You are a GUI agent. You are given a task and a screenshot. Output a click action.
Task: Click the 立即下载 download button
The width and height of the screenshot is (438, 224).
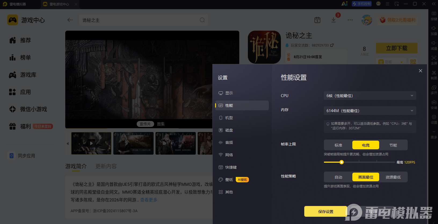[397, 48]
